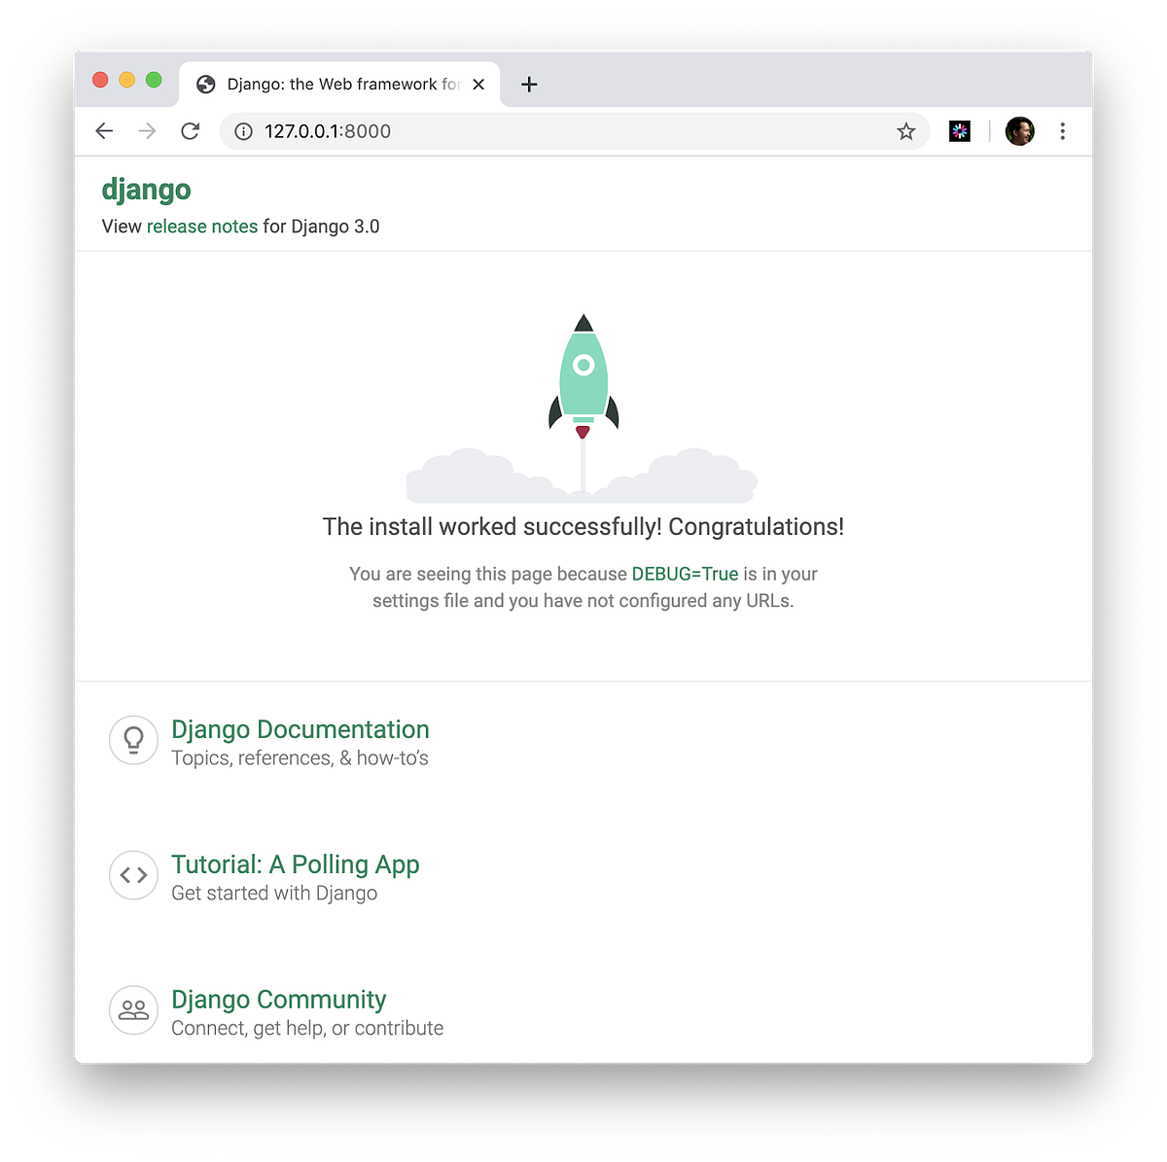
Task: Click the DEBUG=True link in the message
Action: [684, 574]
